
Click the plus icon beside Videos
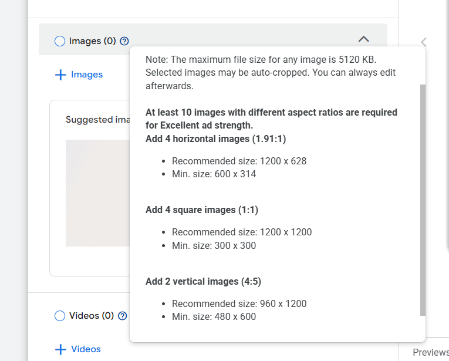tap(60, 350)
